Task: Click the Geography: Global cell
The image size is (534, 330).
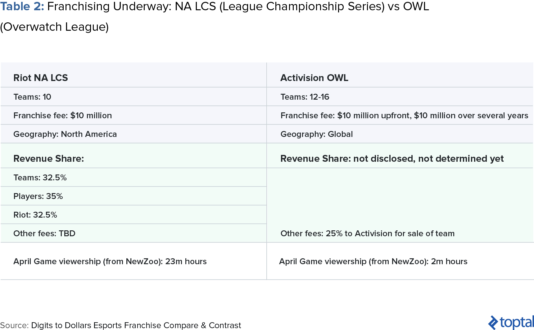Action: pyautogui.click(x=400, y=134)
